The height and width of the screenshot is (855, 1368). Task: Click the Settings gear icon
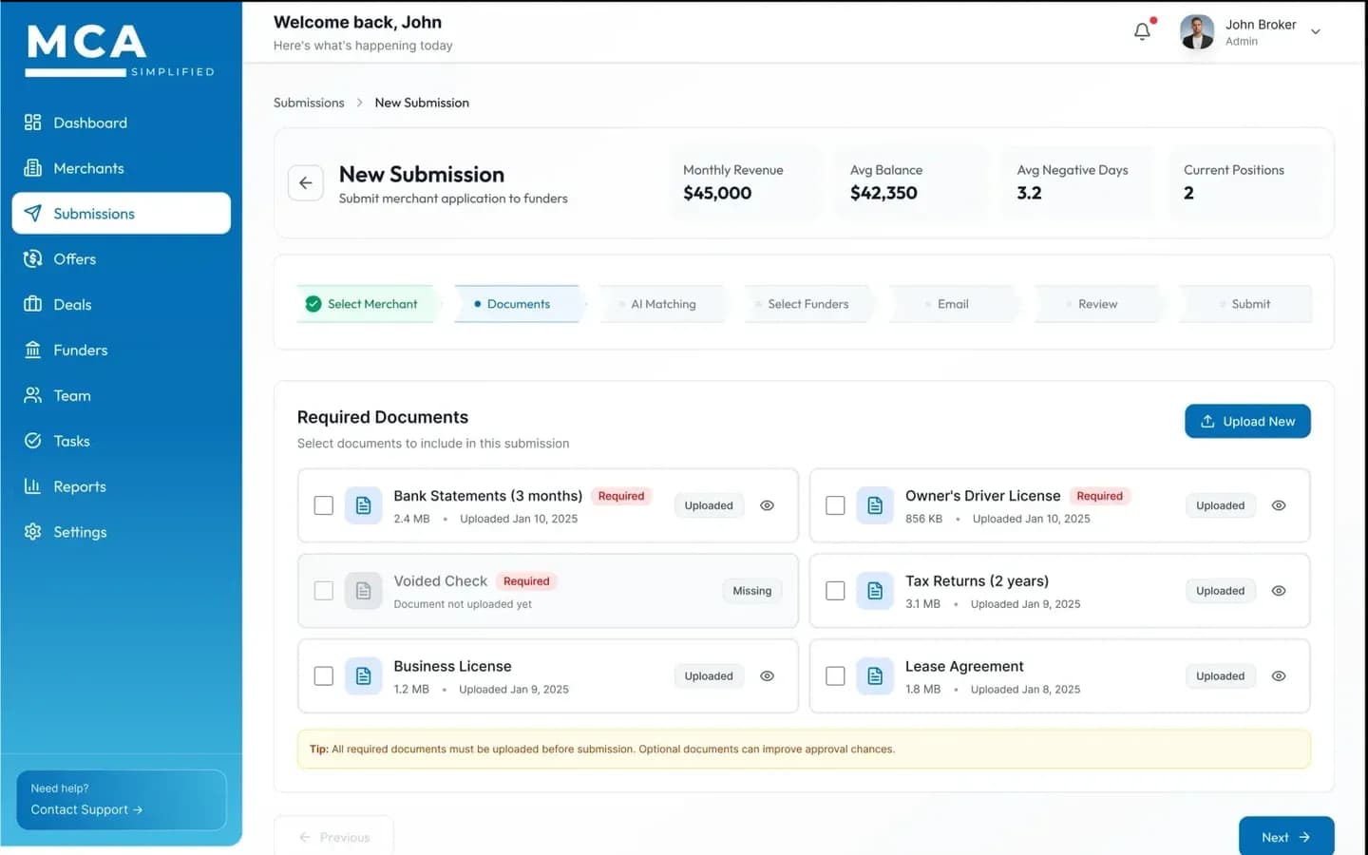[33, 533]
